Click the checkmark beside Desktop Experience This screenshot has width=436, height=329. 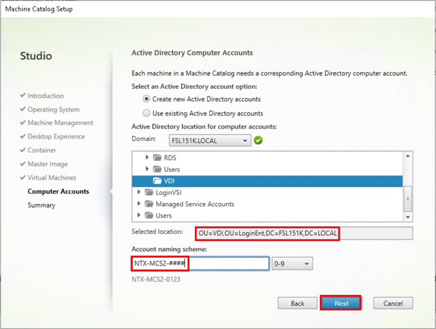click(x=22, y=137)
